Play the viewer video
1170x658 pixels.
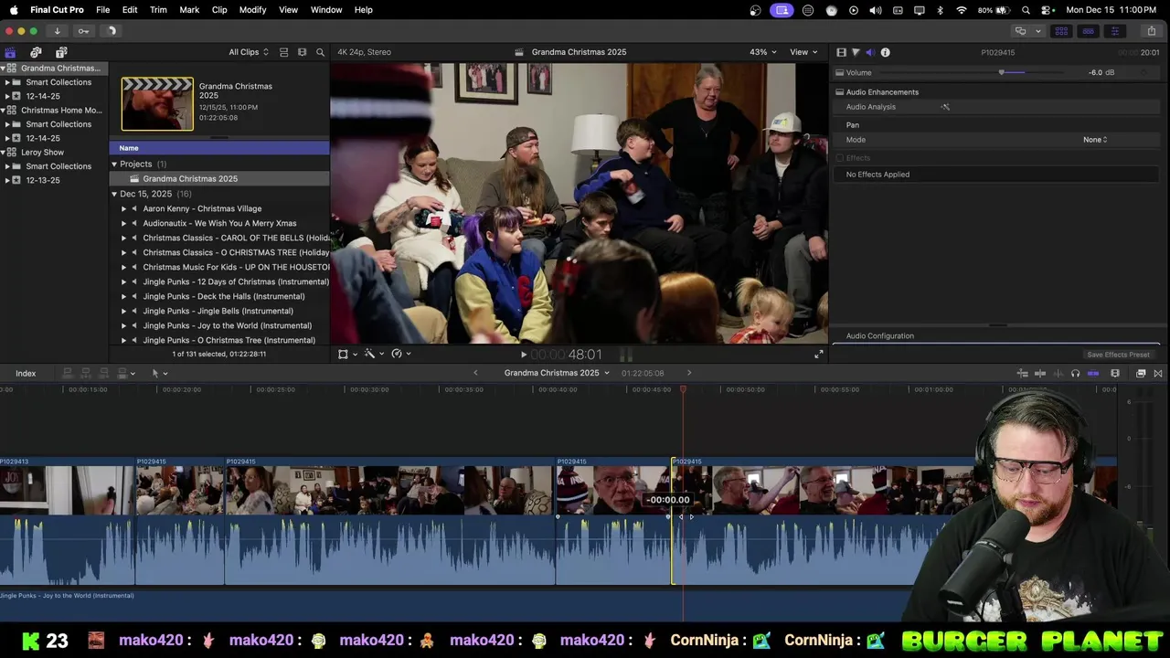click(x=524, y=355)
